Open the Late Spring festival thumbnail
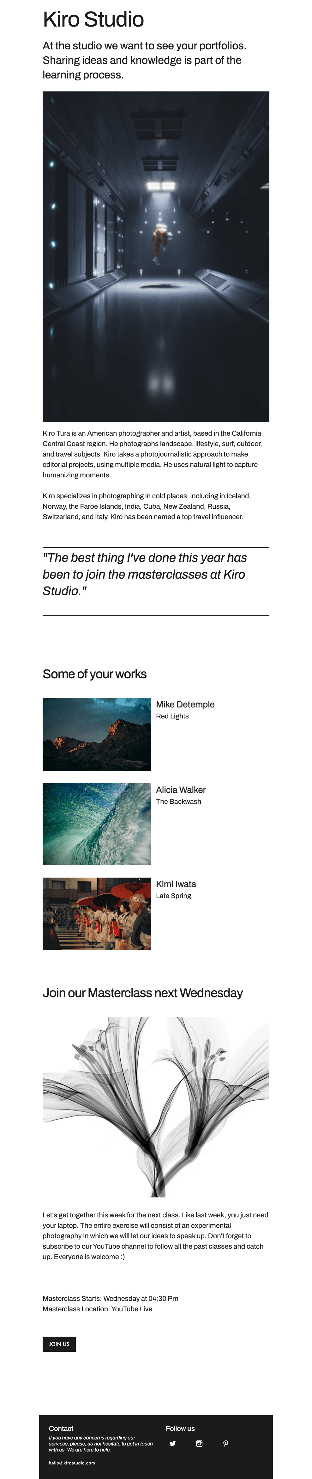The height and width of the screenshot is (1479, 312). click(97, 913)
